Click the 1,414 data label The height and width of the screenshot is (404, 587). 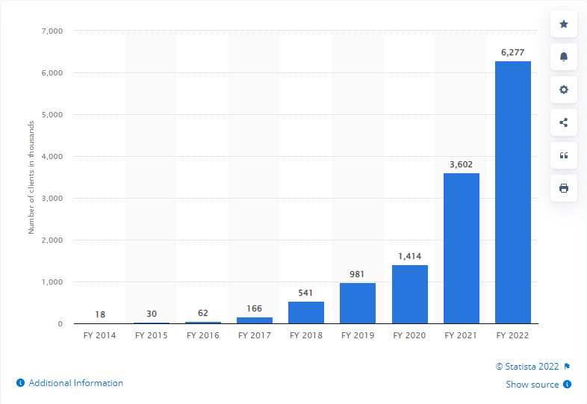click(x=409, y=256)
